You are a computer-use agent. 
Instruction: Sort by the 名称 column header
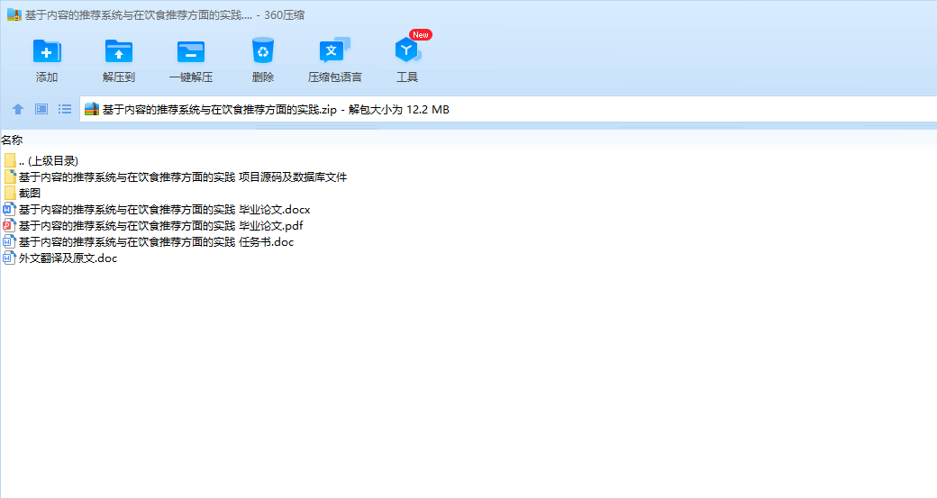pos(12,140)
